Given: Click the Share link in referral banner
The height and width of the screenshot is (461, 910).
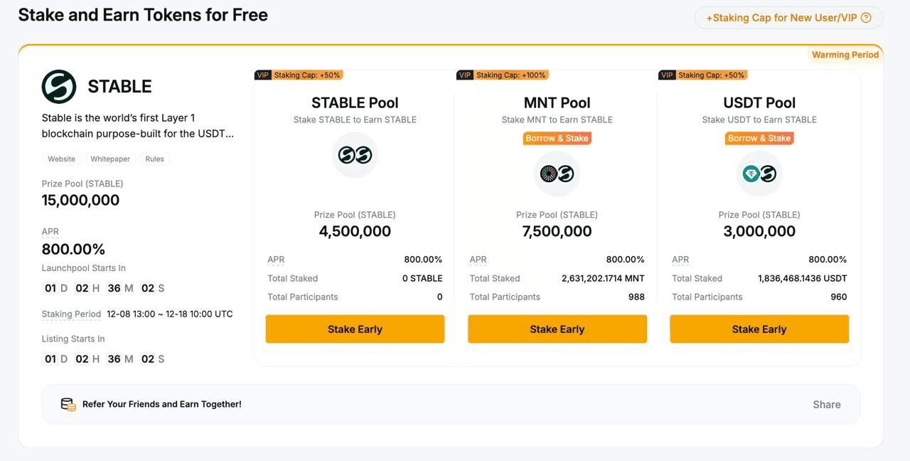Looking at the screenshot, I should point(826,404).
